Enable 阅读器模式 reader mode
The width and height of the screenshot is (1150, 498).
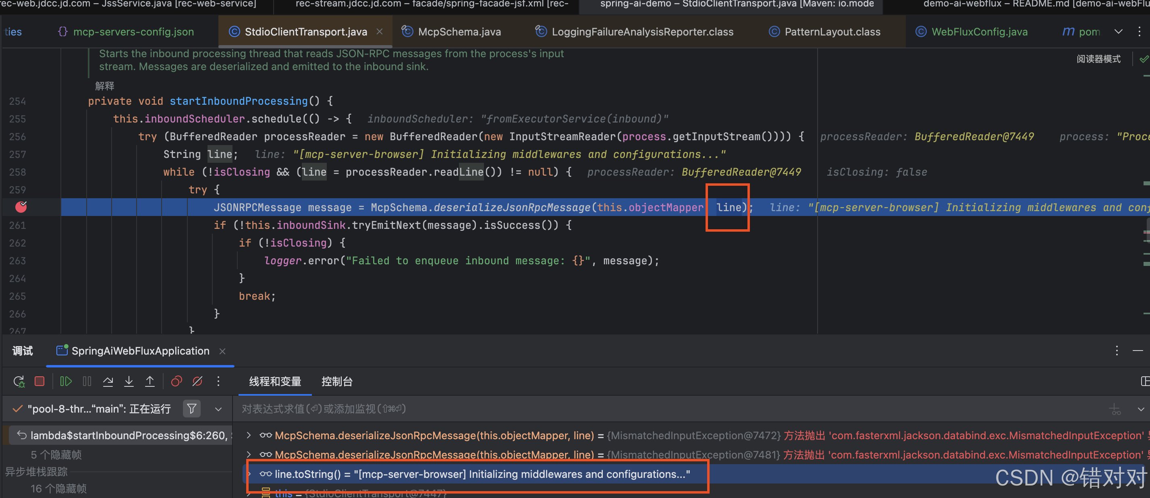pyautogui.click(x=1099, y=58)
